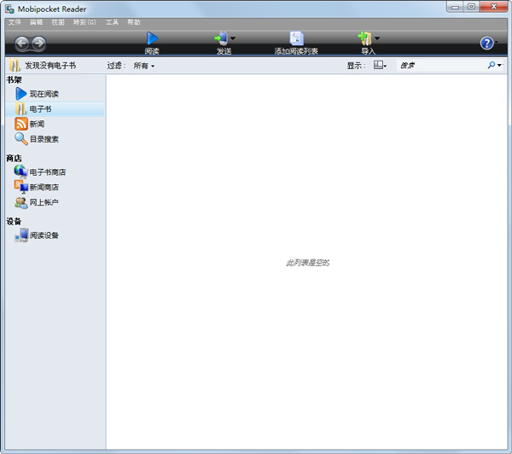The height and width of the screenshot is (454, 512).
Task: Click the blue help question-mark icon
Action: (486, 44)
